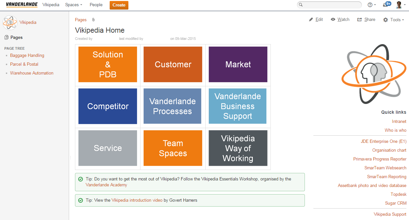The height and width of the screenshot is (220, 409).
Task: Open the Vanderlande Business Support tile
Action: pyautogui.click(x=238, y=106)
